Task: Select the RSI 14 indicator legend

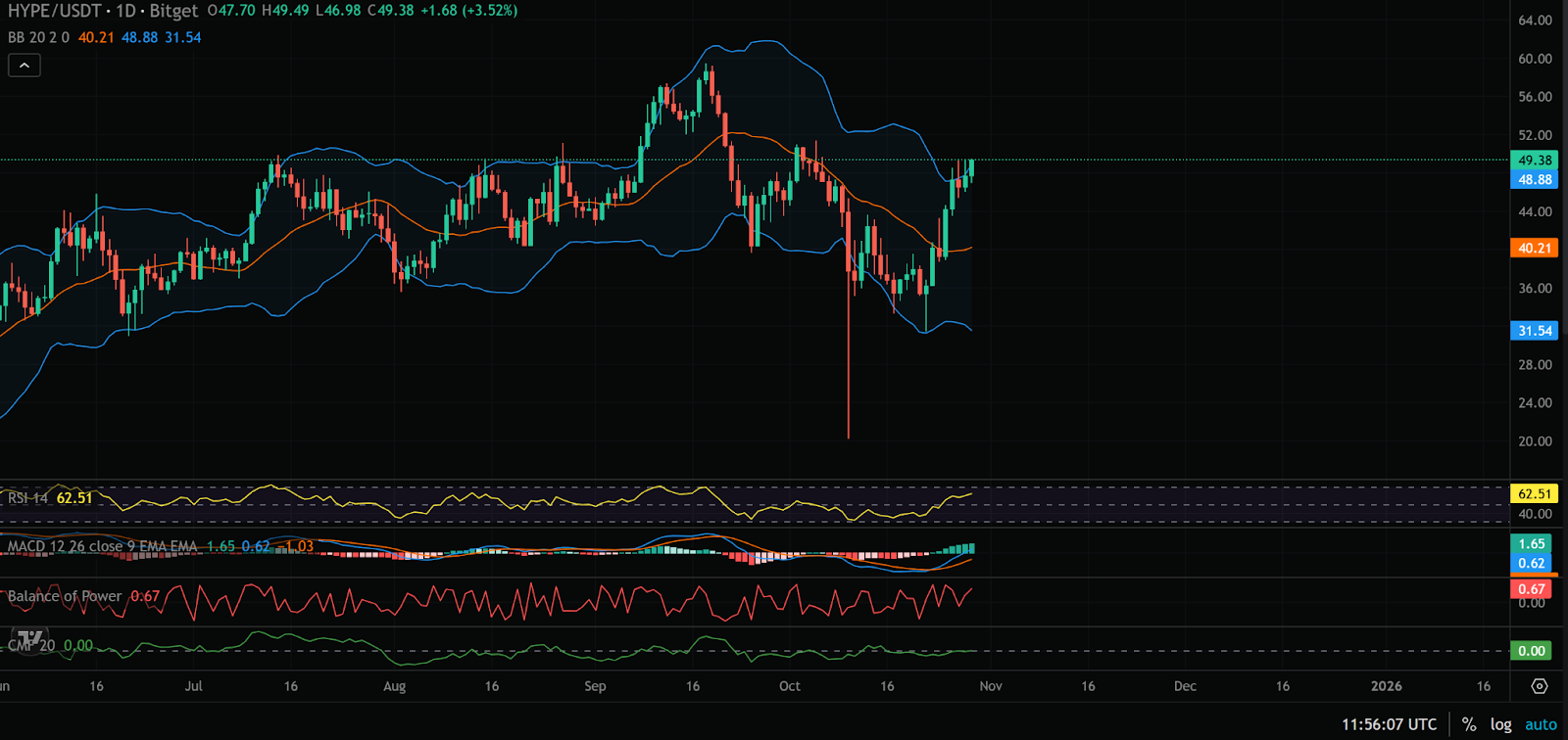Action: click(x=28, y=498)
